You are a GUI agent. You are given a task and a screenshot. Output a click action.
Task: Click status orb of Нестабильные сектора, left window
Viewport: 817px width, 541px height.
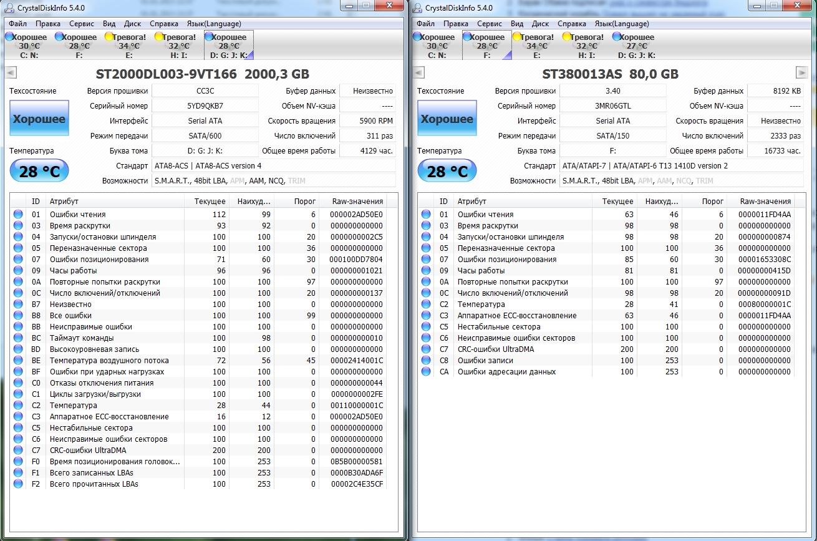coord(18,428)
